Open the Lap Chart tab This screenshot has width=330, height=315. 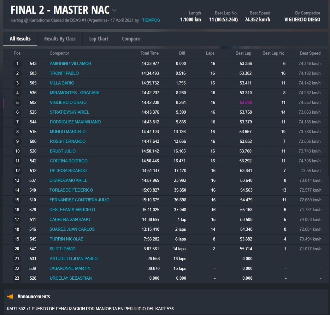pos(98,39)
